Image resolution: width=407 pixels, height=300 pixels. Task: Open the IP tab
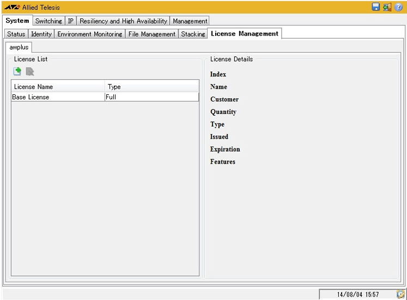click(x=71, y=21)
